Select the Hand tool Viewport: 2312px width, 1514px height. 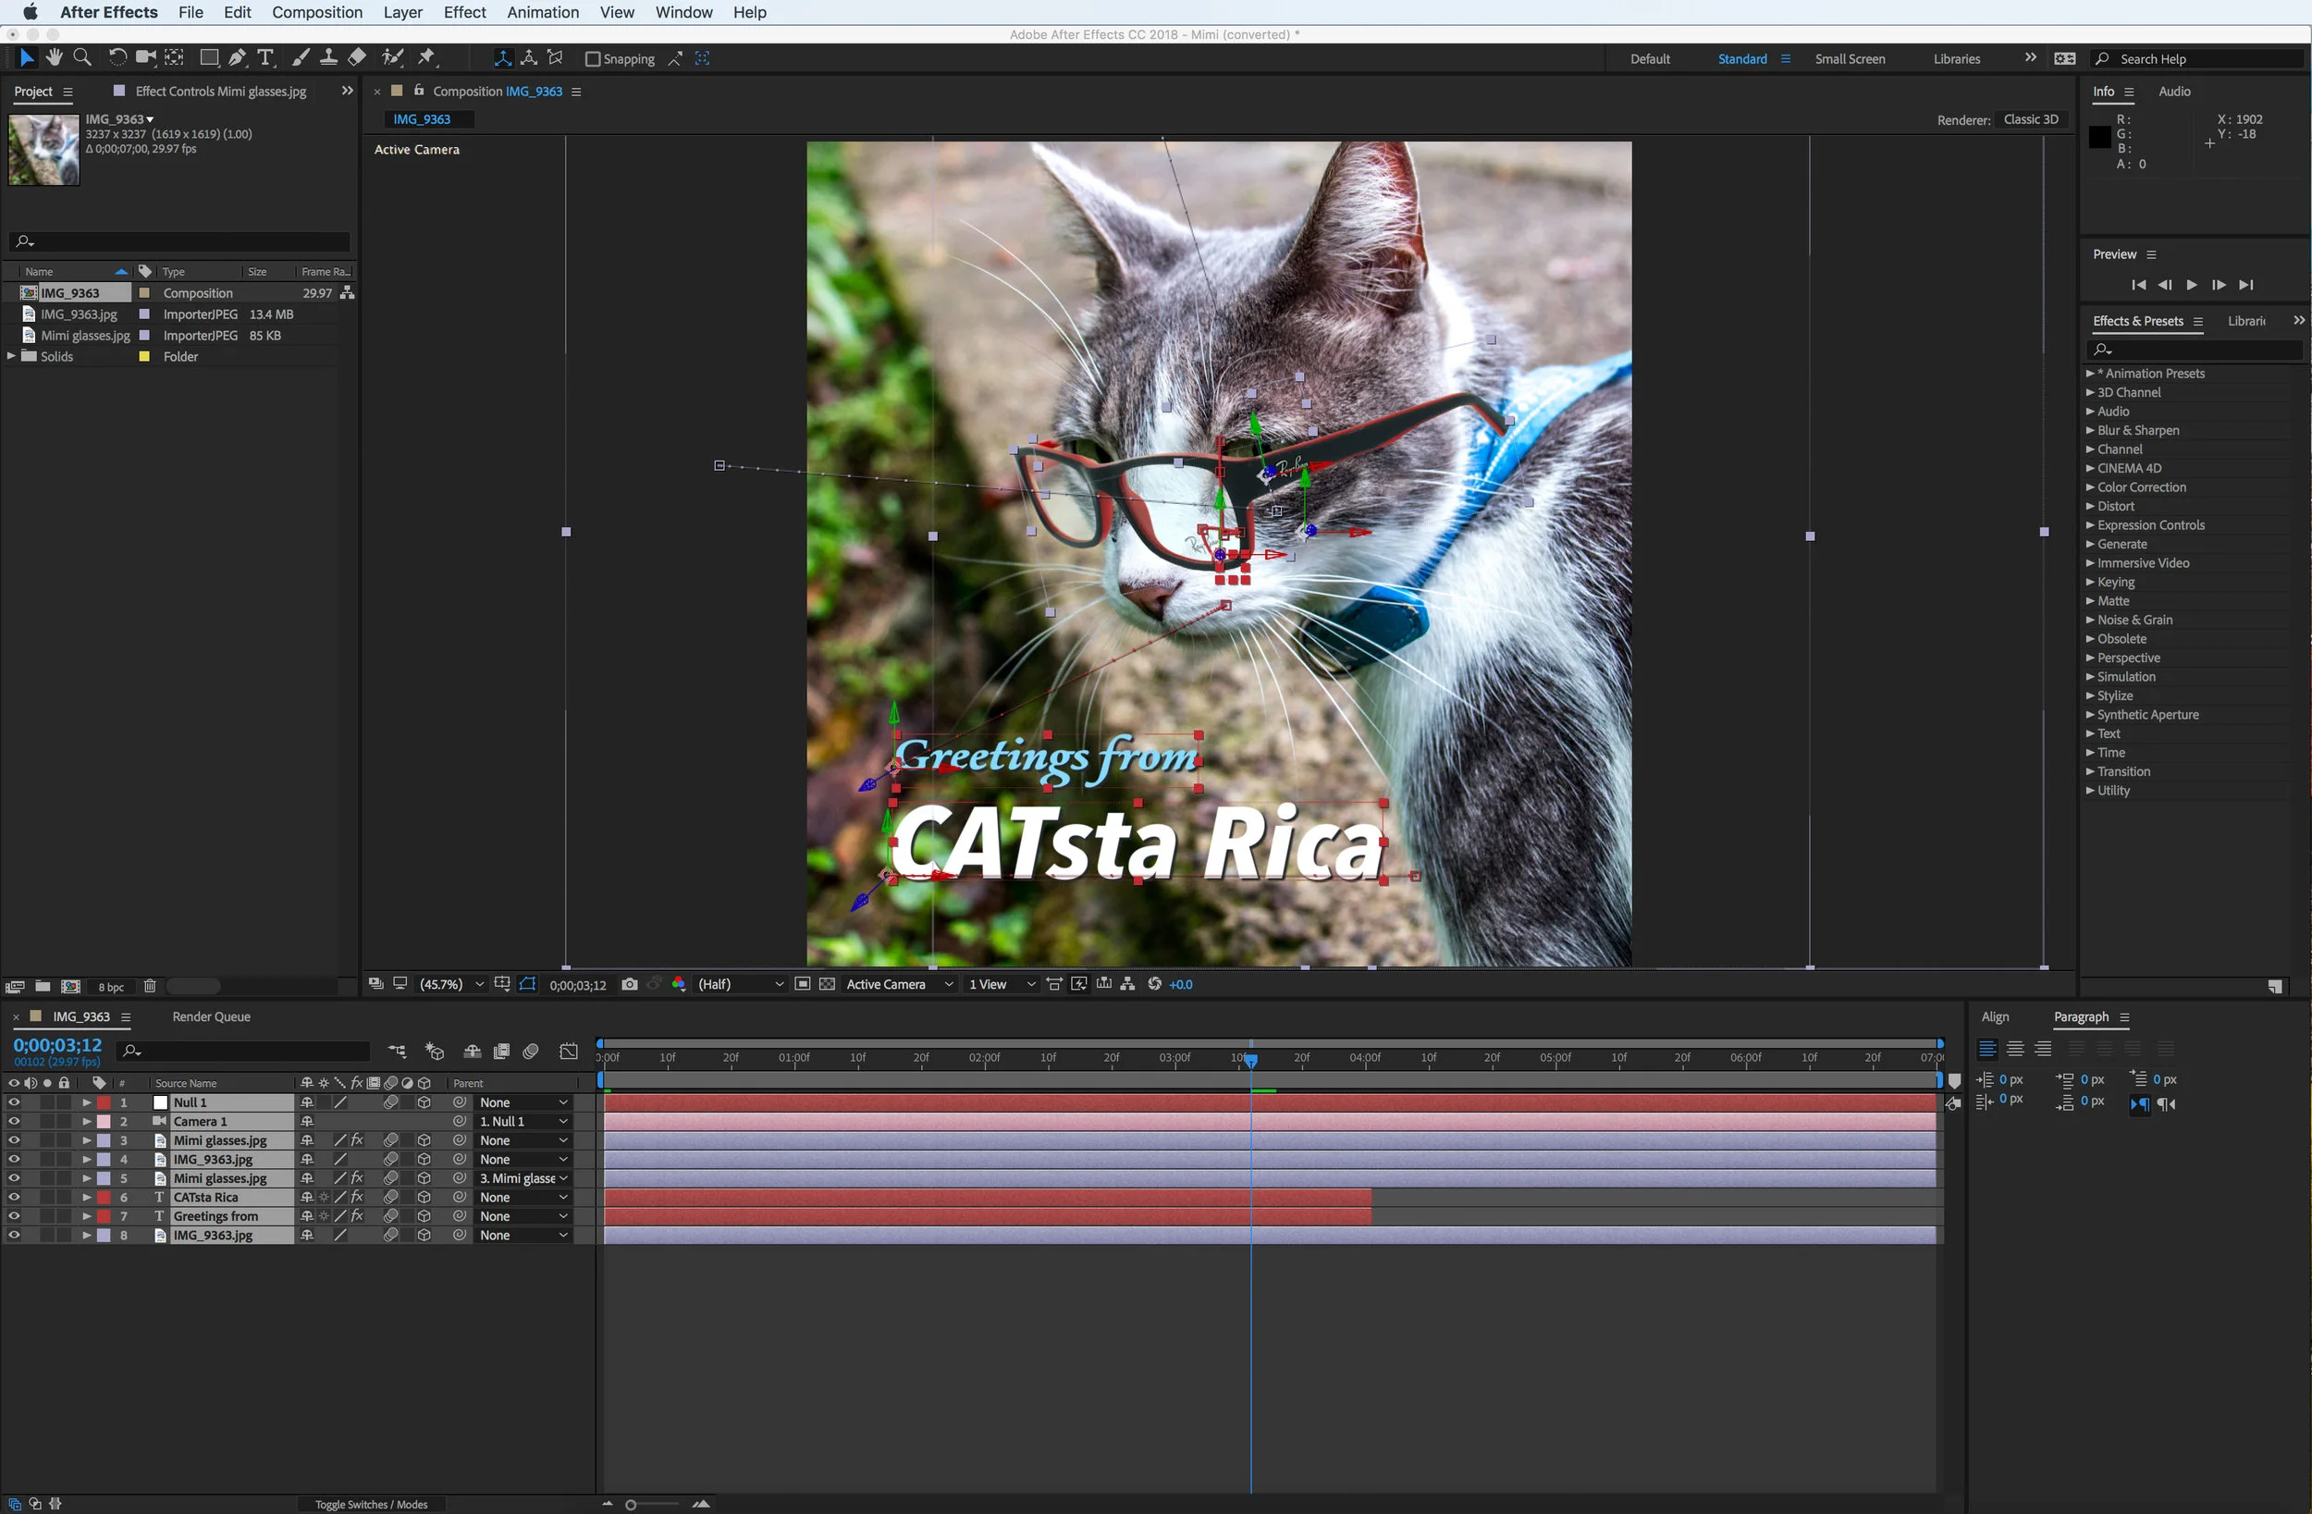(x=55, y=58)
